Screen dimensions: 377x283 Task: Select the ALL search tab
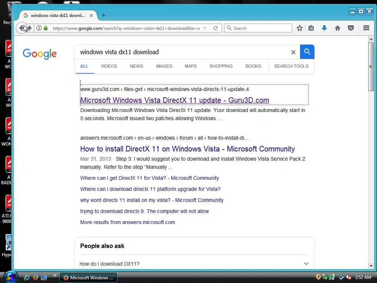pos(84,66)
